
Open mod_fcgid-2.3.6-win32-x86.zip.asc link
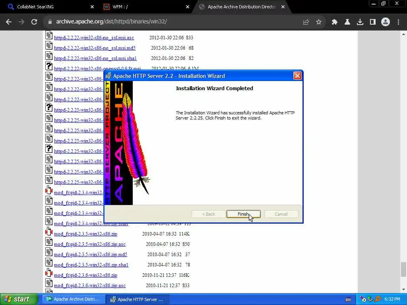tap(90, 286)
